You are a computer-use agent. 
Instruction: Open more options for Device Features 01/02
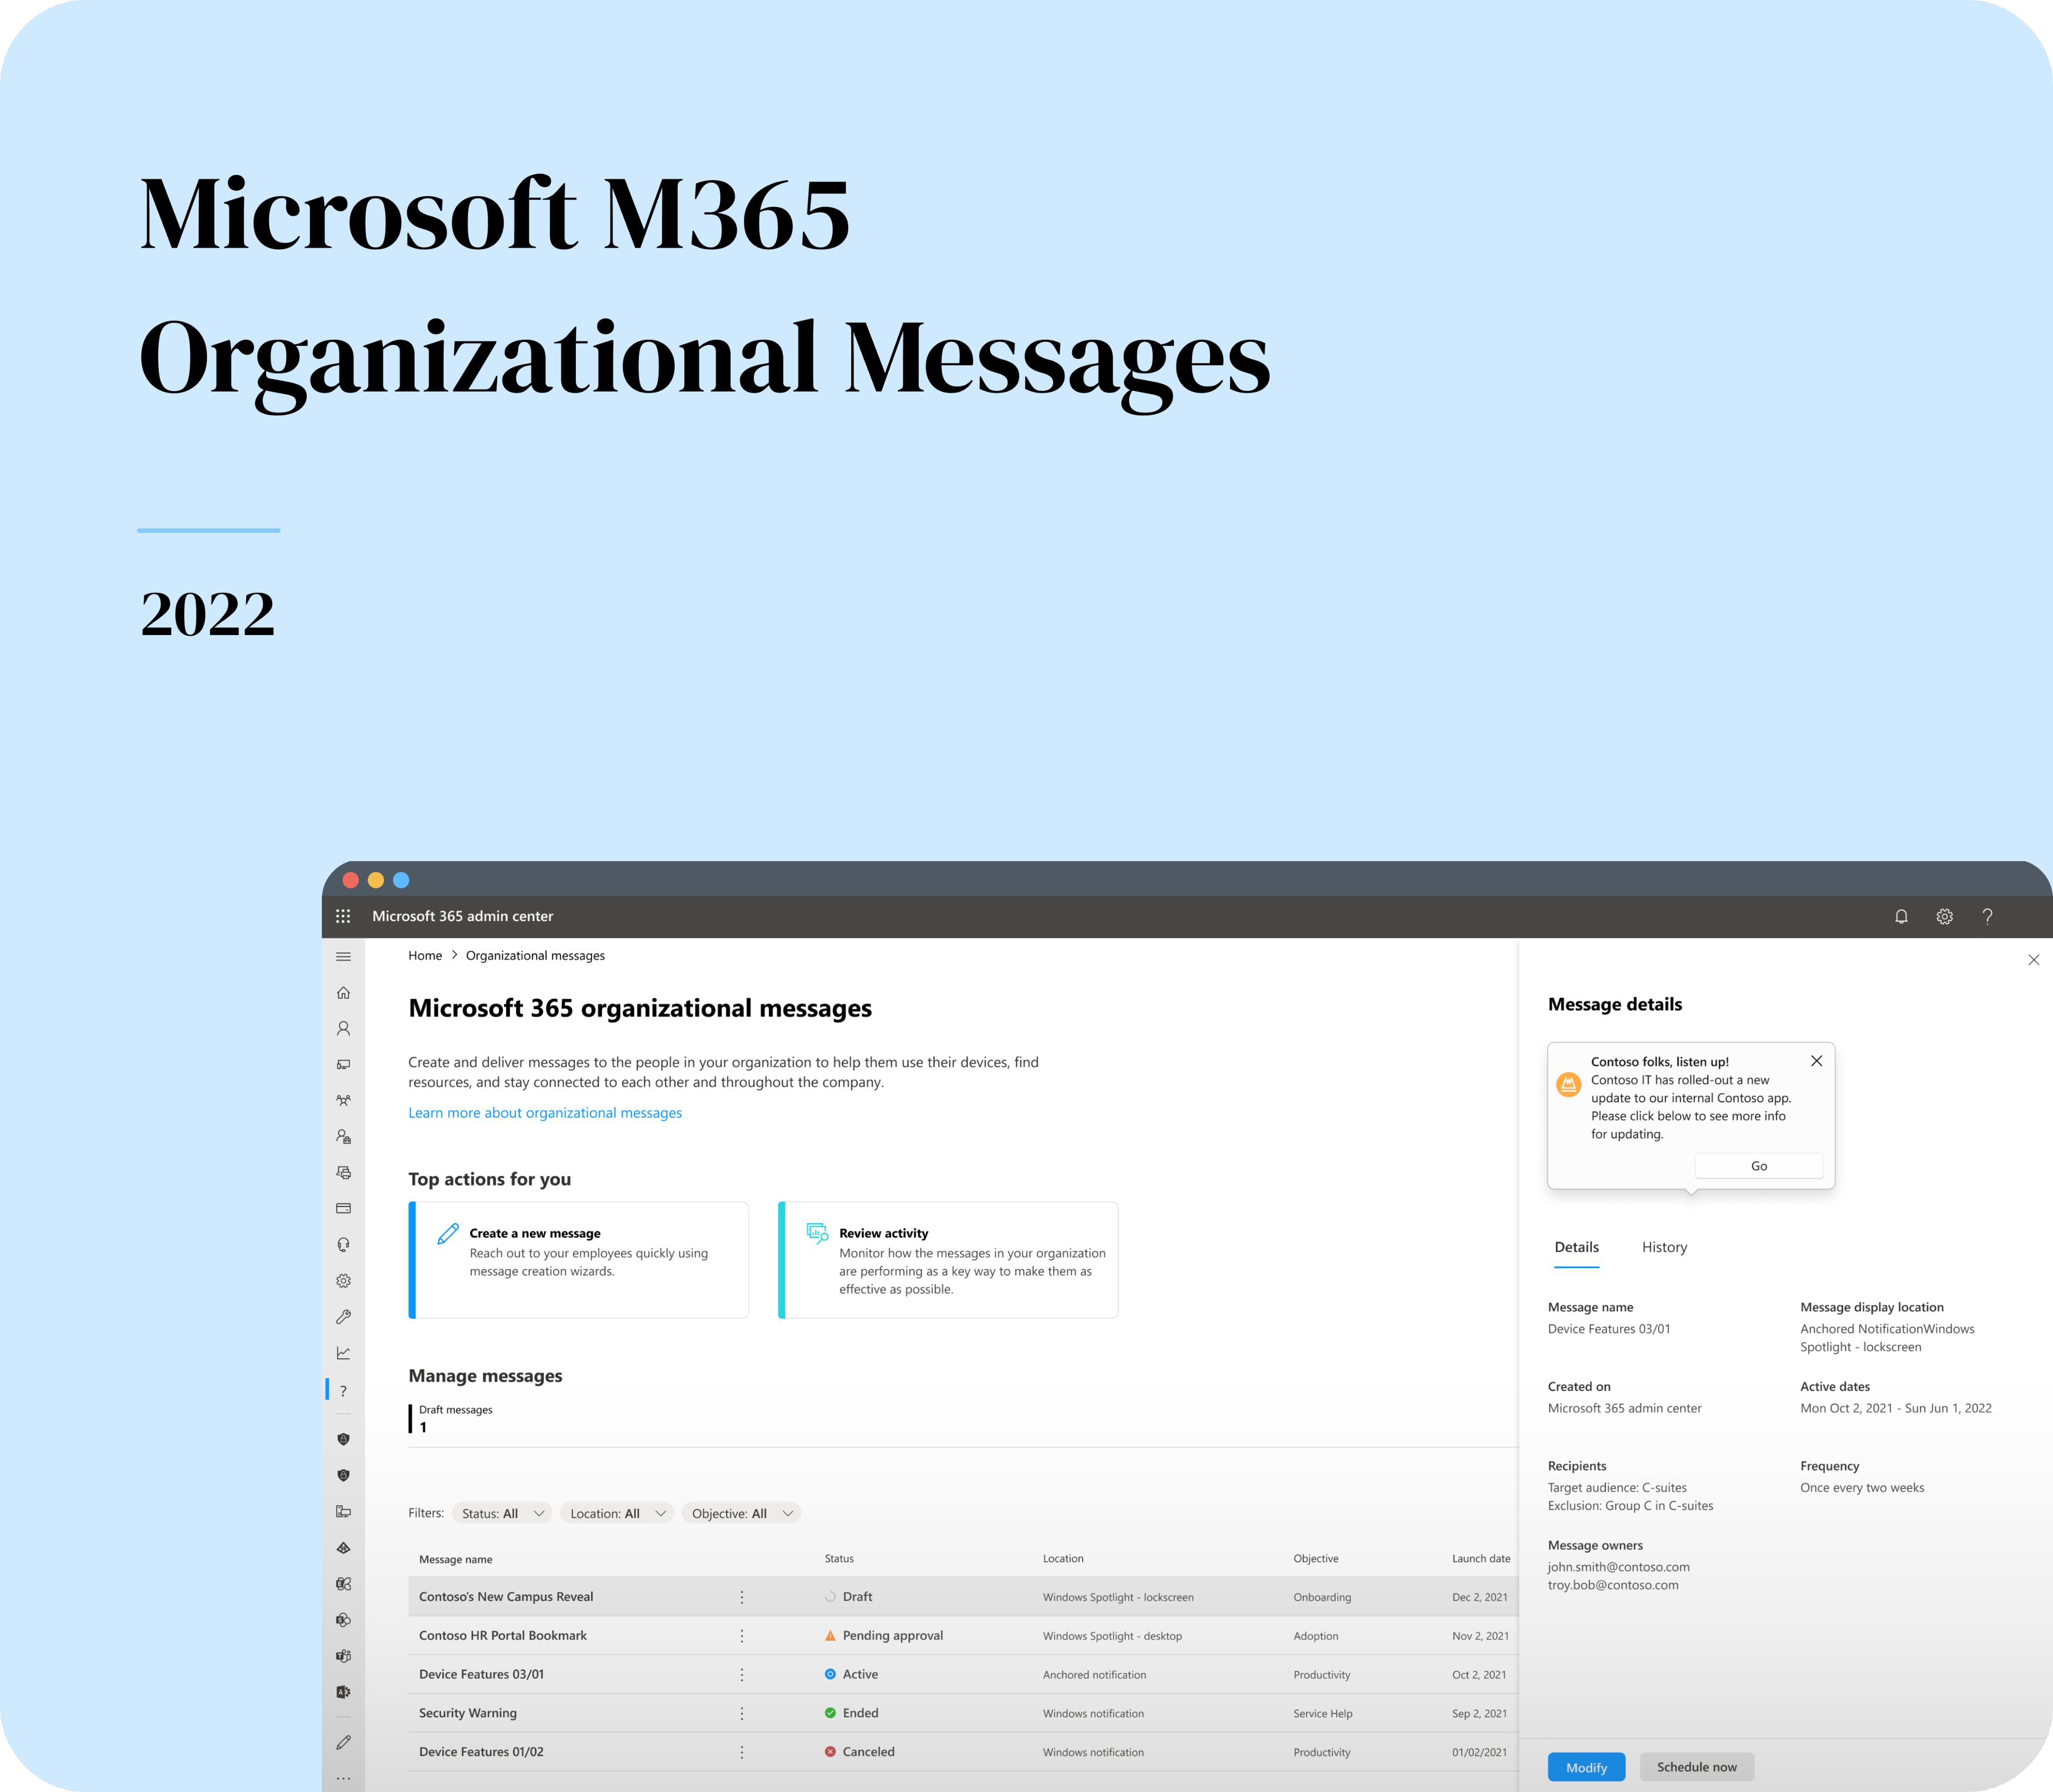click(x=742, y=1752)
